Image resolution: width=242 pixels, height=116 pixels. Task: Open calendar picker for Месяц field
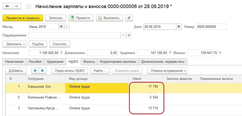pos(61,27)
